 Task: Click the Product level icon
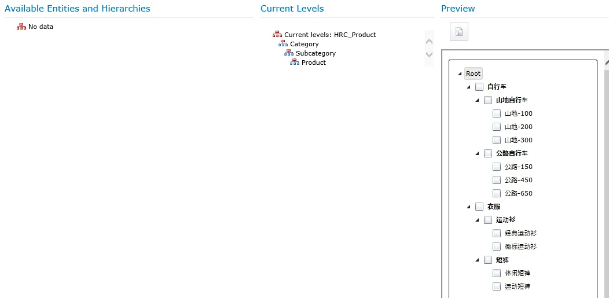(295, 62)
